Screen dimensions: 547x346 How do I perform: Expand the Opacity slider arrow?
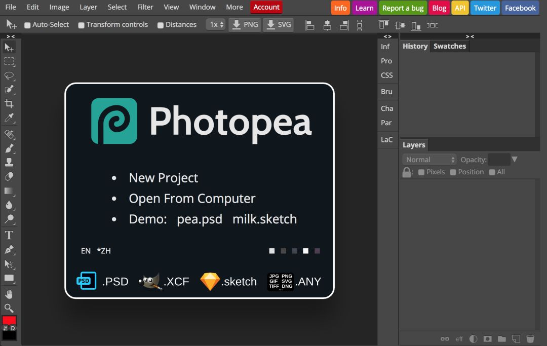(x=514, y=160)
